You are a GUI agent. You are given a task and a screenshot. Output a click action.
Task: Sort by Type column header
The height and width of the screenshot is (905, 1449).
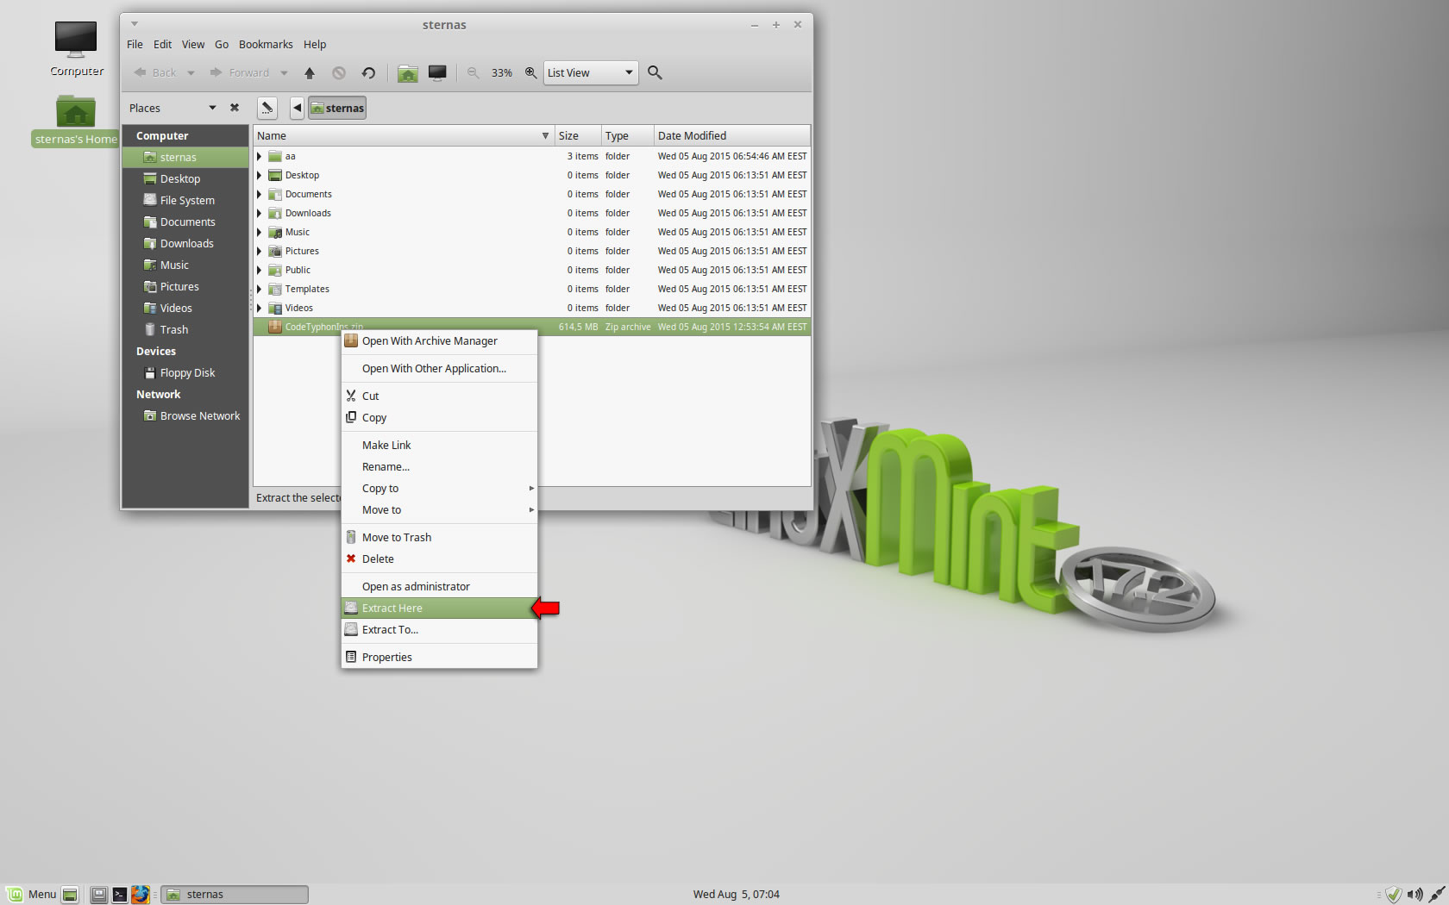(627, 135)
